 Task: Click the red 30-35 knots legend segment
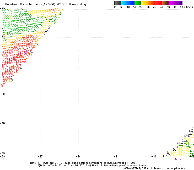point(158,3)
